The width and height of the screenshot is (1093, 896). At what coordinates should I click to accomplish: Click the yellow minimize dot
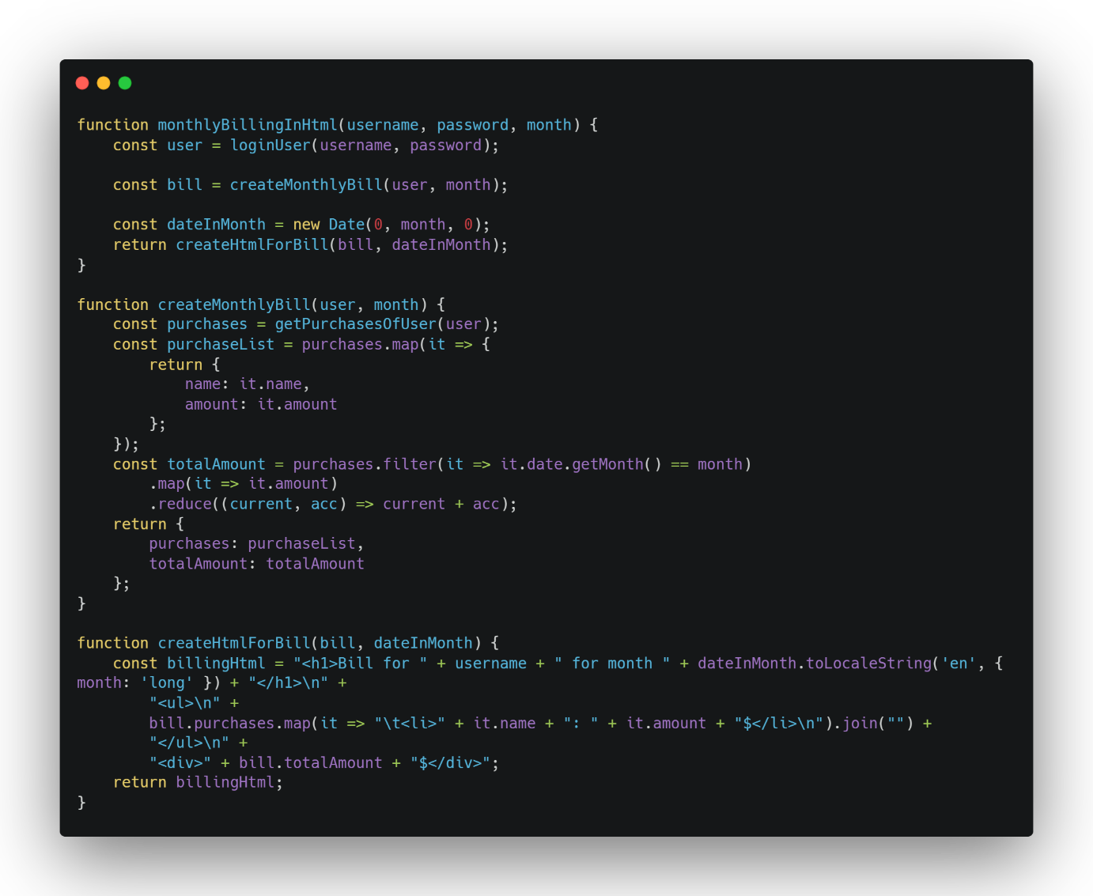click(104, 83)
